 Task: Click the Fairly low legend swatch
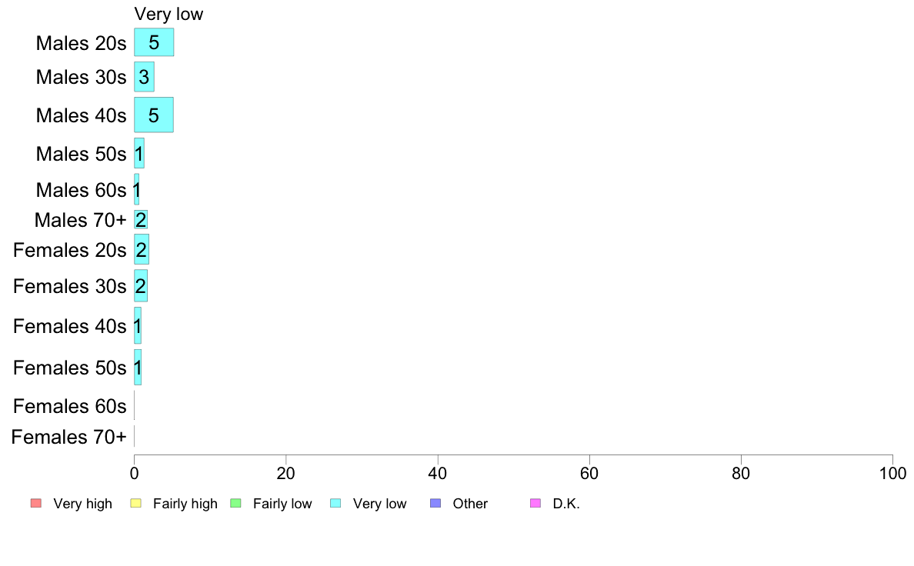235,504
